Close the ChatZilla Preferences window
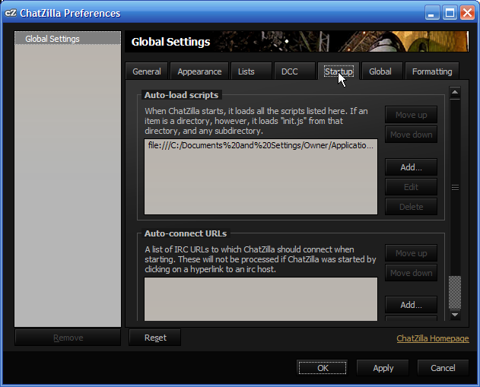 coord(468,13)
